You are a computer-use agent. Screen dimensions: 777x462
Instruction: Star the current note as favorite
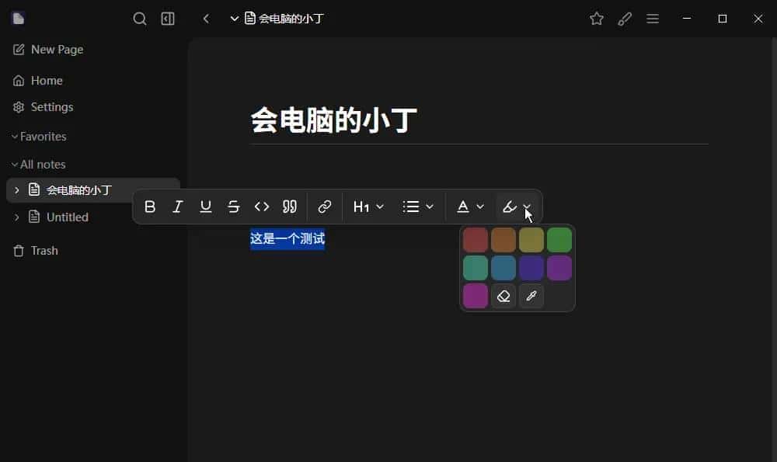(x=597, y=19)
